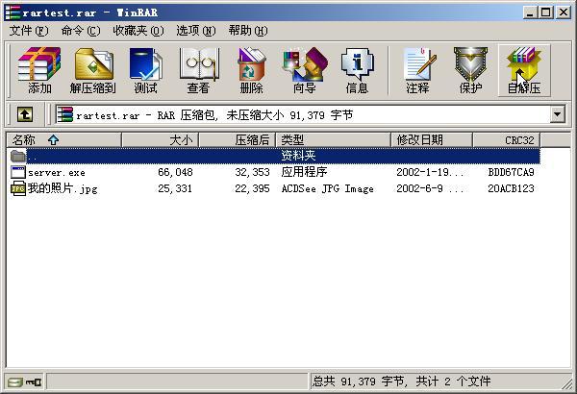Sort by CRC32 column header
Viewport: 577px width, 394px height.
point(507,140)
